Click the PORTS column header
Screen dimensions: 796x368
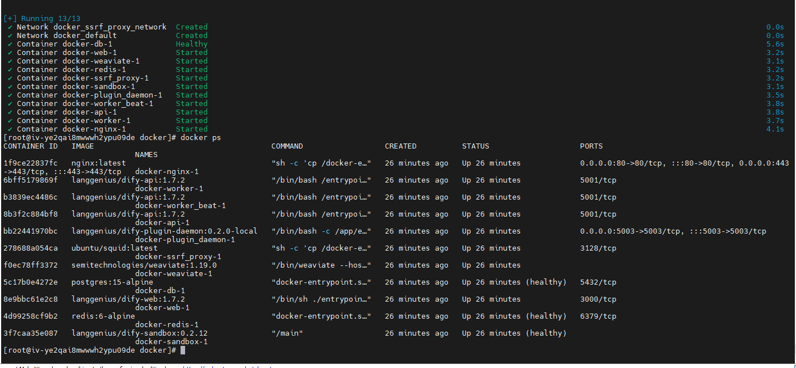[590, 146]
